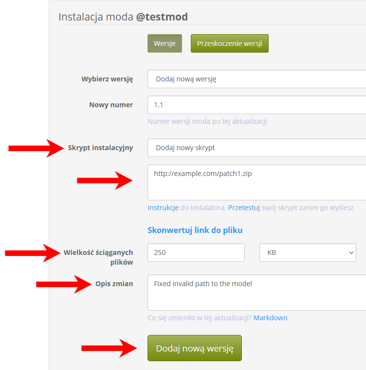
Task: Expand the Wybierz wersję dropdown
Action: pos(256,79)
